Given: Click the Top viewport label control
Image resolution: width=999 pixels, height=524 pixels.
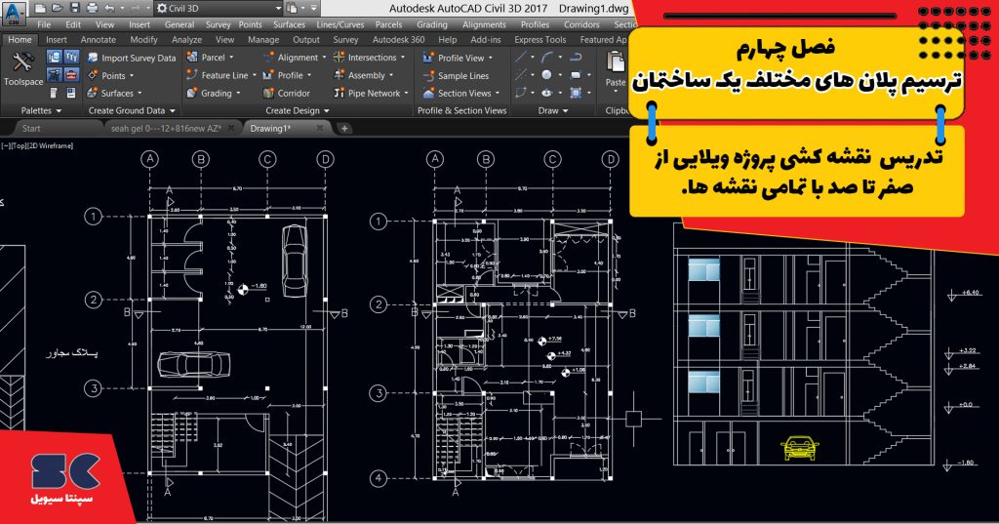Looking at the screenshot, I should coord(20,146).
